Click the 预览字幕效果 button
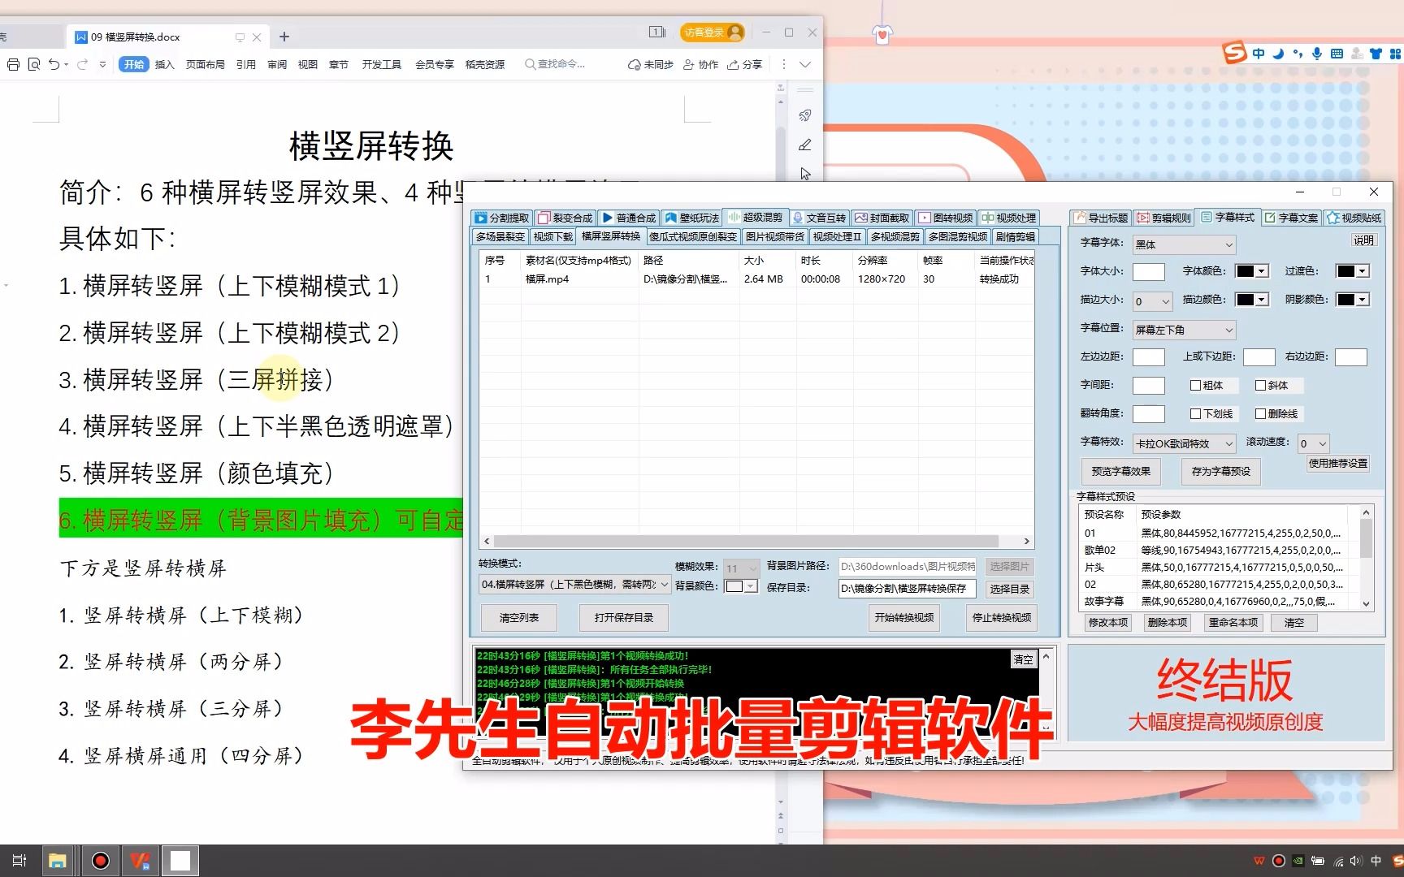This screenshot has height=877, width=1404. (1121, 472)
